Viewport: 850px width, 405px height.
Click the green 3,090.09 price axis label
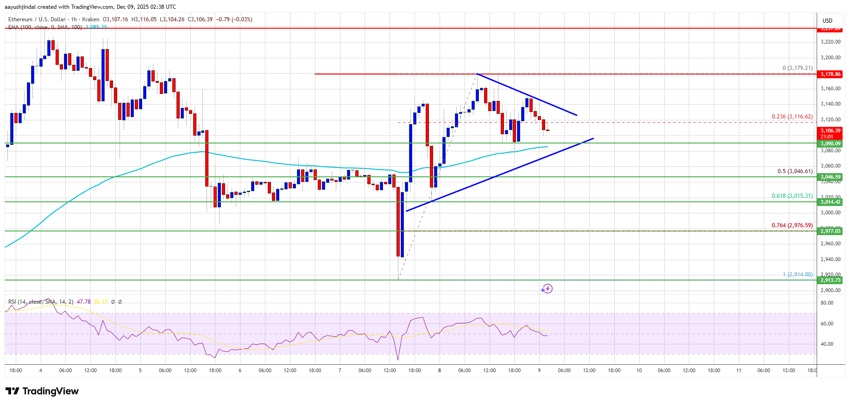(x=830, y=143)
